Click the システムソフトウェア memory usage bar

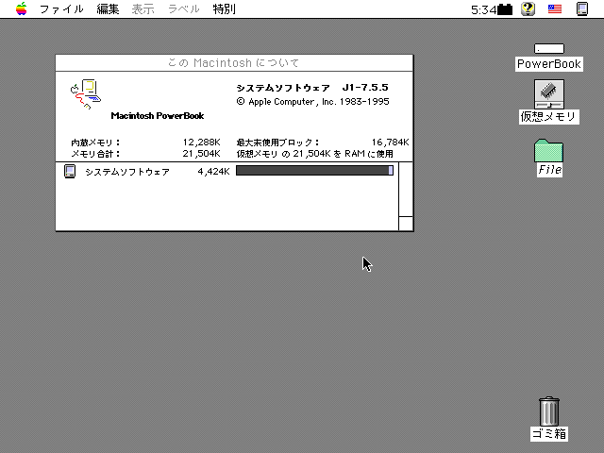[314, 171]
